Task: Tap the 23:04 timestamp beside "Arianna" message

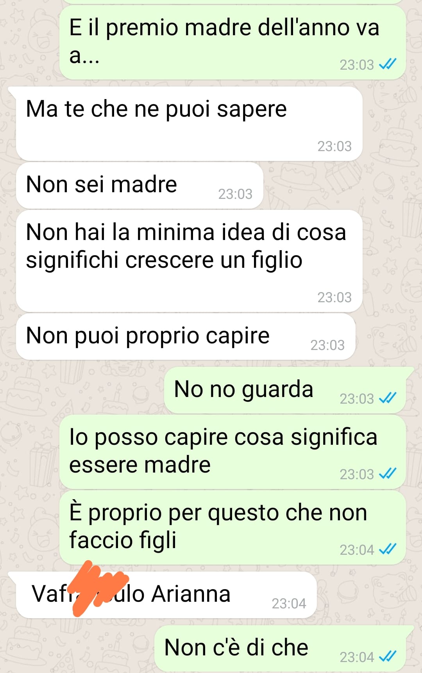Action: tap(289, 603)
